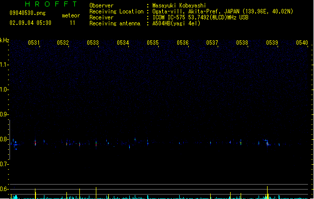
Task: Click the meteor count value 11
Action: pos(72,23)
